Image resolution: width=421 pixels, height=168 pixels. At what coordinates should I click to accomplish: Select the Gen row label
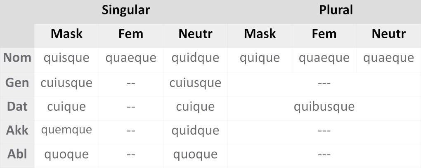click(17, 83)
